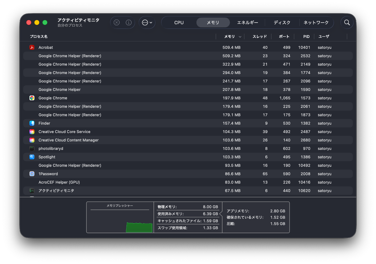Click the search magnifier icon
Image resolution: width=376 pixels, height=264 pixels.
point(347,23)
